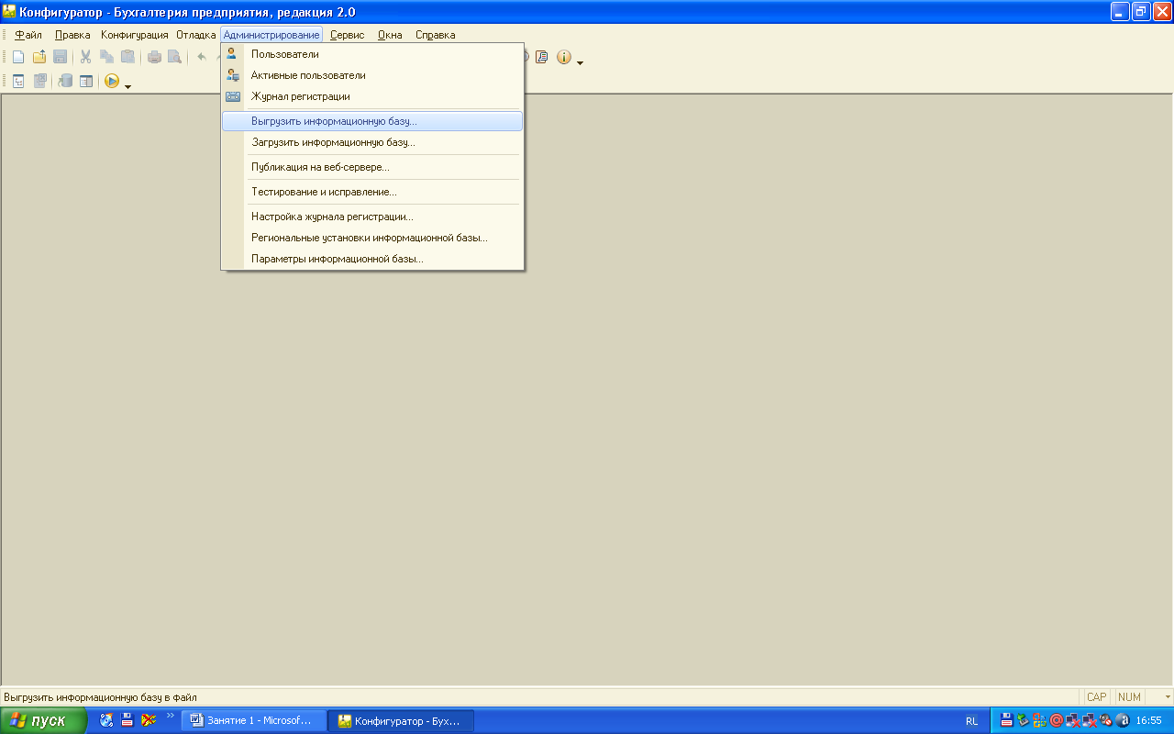Image resolution: width=1174 pixels, height=734 pixels.
Task: Click the Windows пуск start button
Action: point(43,720)
